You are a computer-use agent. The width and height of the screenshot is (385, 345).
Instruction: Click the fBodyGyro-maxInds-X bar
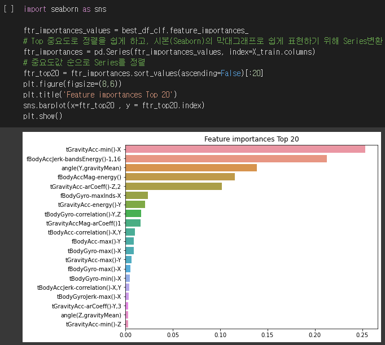point(137,196)
